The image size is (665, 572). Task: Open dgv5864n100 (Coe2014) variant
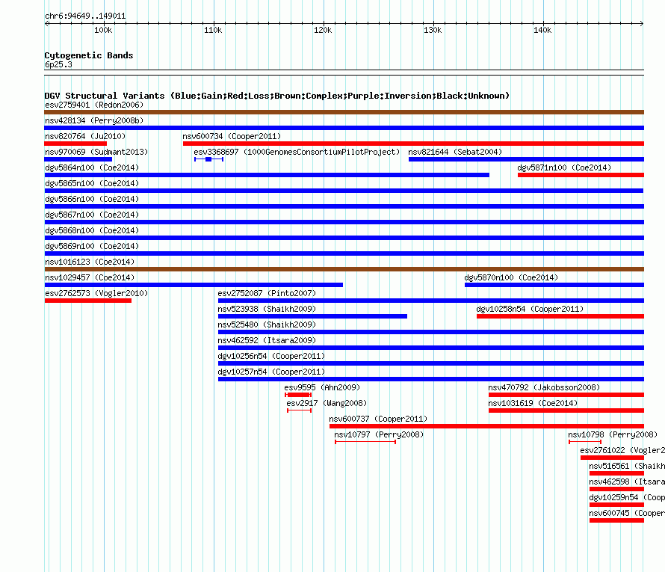pos(92,167)
